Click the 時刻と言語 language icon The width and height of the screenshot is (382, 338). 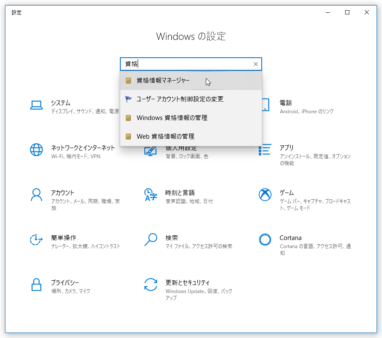(151, 195)
